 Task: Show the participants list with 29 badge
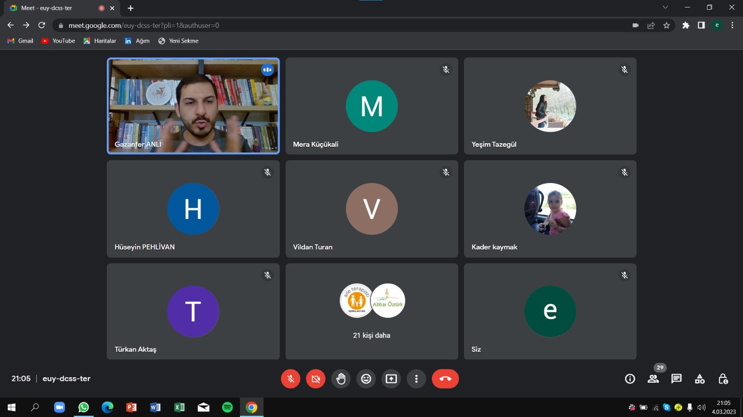click(653, 379)
